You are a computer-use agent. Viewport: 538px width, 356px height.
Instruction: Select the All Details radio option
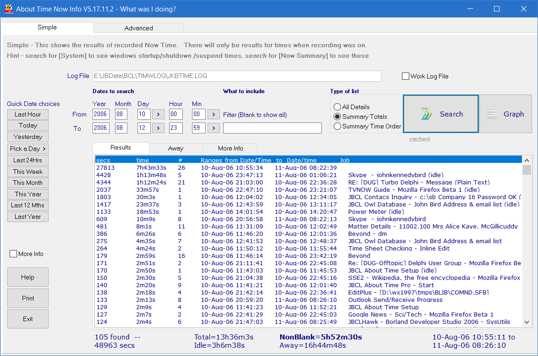coord(338,107)
